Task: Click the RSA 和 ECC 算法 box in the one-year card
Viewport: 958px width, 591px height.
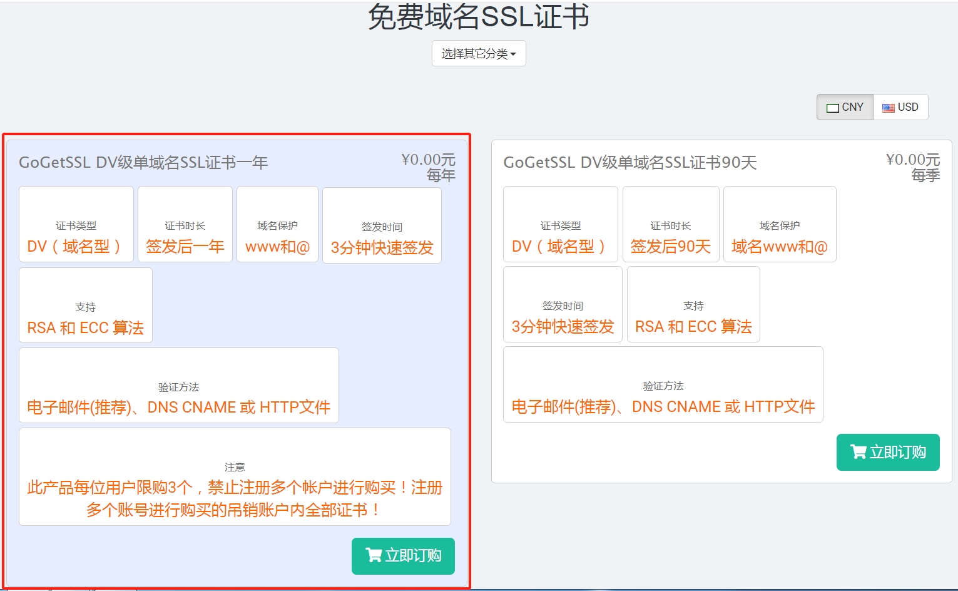Action: (x=86, y=306)
